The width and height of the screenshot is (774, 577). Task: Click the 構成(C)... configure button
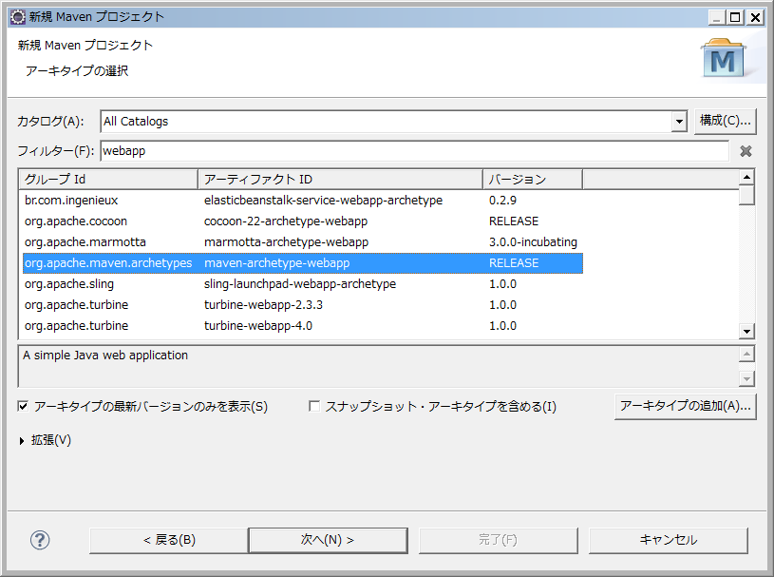pyautogui.click(x=726, y=121)
